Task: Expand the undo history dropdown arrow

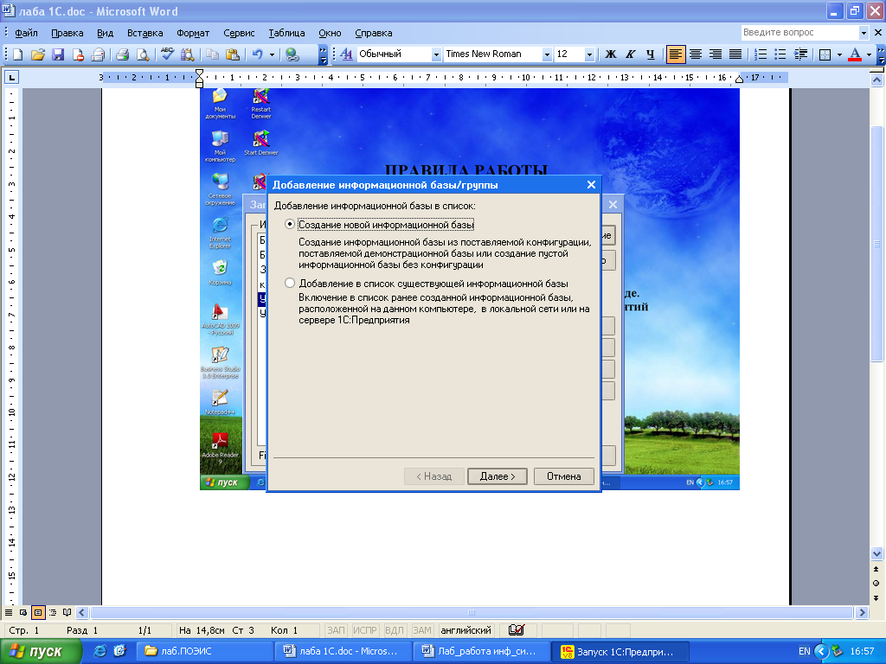Action: coord(272,54)
